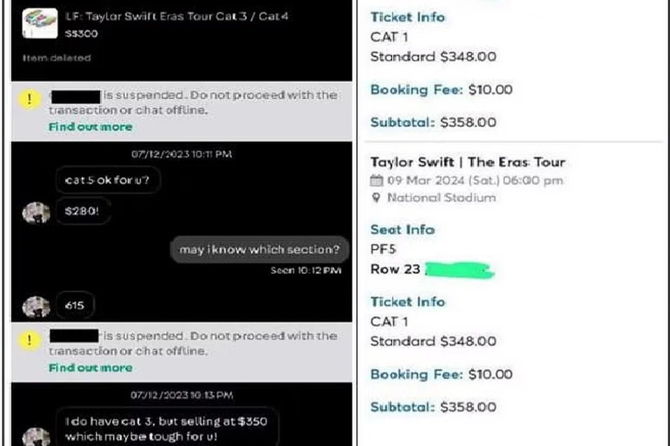This screenshot has width=670, height=446.
Task: Open the Taylor Swift listing thumbnail image
Action: (x=40, y=23)
